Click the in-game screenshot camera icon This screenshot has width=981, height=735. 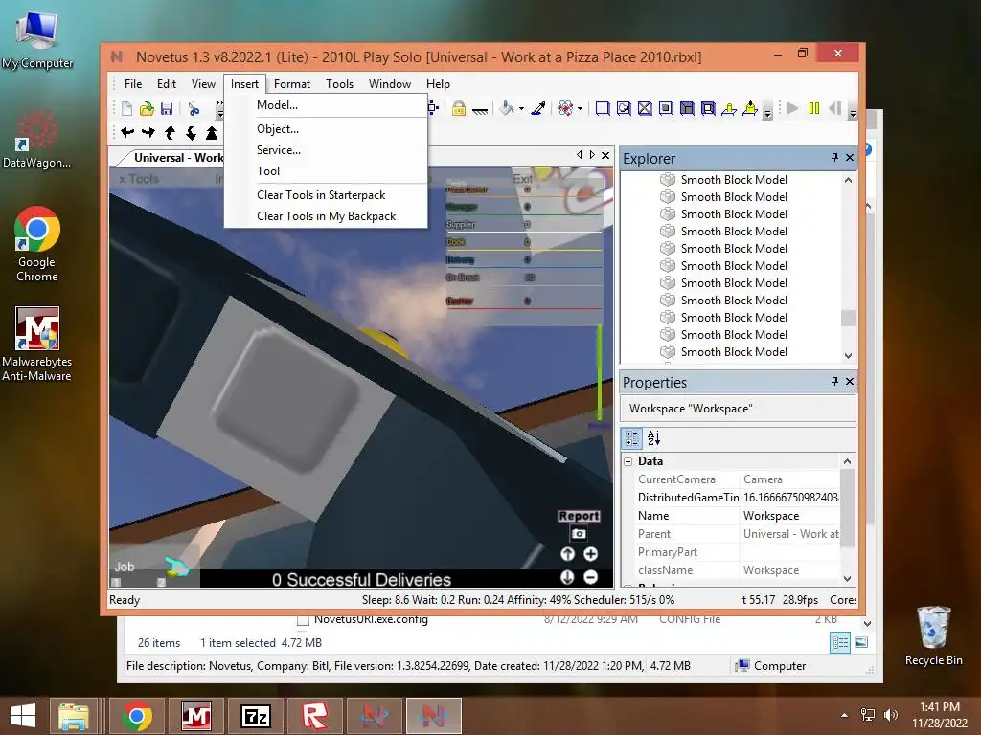click(x=579, y=534)
